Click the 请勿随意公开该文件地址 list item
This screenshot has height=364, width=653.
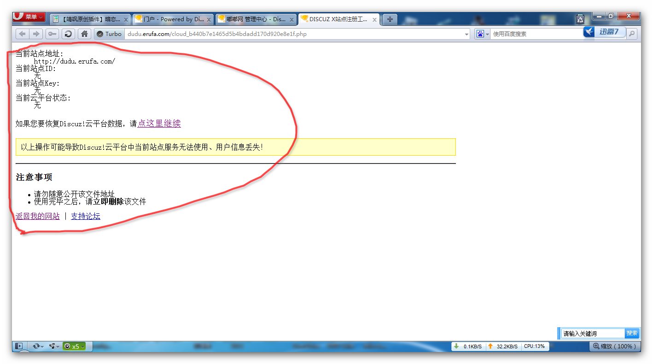[74, 194]
